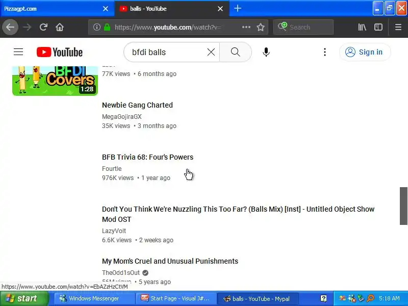Click the browser Search field

click(x=303, y=27)
